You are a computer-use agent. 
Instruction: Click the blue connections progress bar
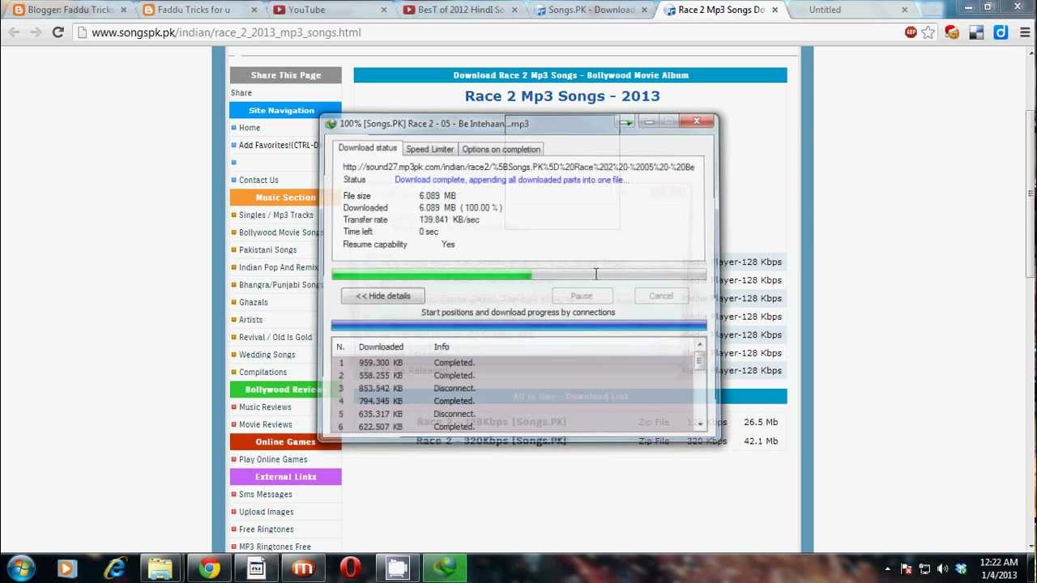(x=518, y=326)
